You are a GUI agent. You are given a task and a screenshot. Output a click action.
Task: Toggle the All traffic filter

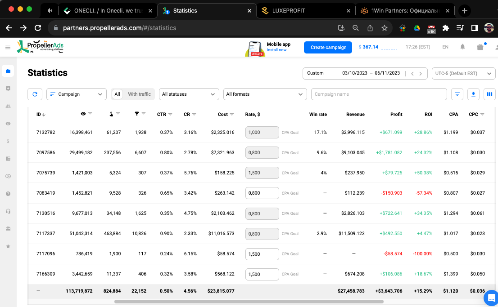[x=117, y=94]
